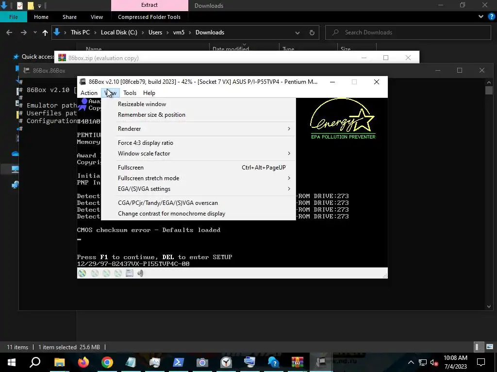Click Local Disk (C:) breadcrumb

(x=119, y=32)
